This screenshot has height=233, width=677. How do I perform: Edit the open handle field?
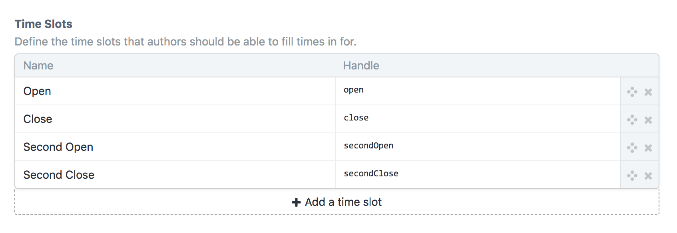coord(478,91)
